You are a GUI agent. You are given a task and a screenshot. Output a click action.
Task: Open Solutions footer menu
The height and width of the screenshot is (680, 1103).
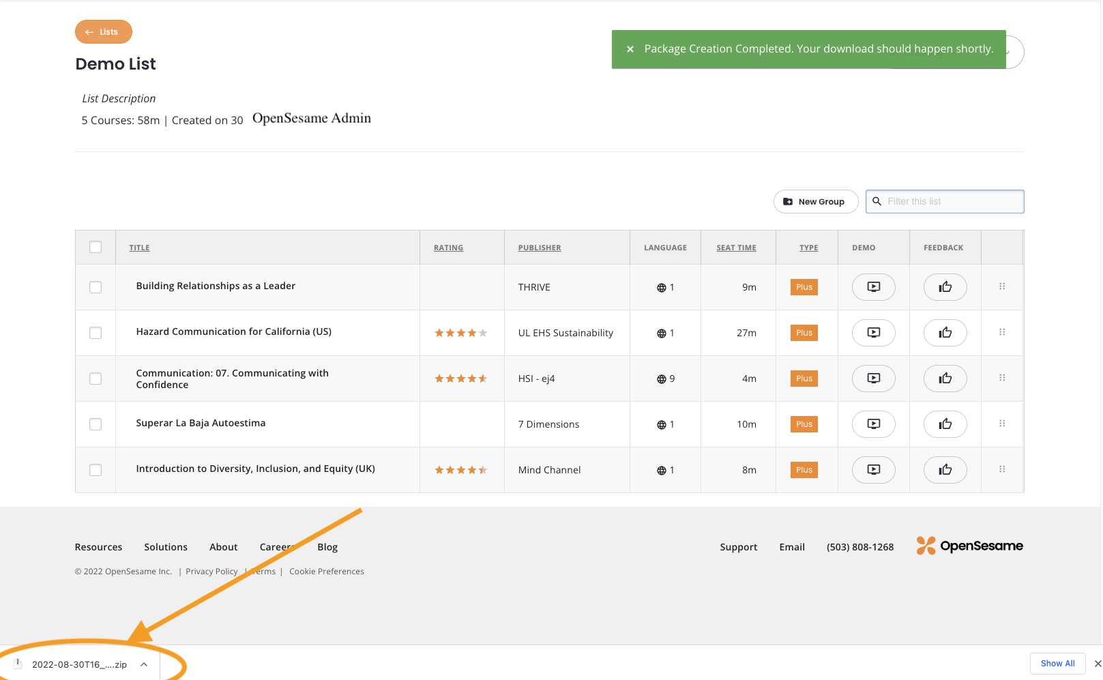166,547
